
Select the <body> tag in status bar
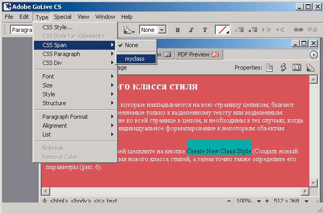tap(81, 201)
